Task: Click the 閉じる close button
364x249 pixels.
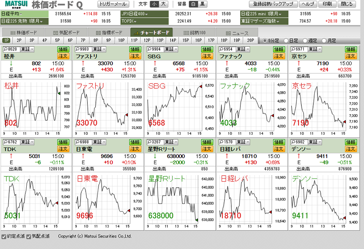Action: point(347,4)
